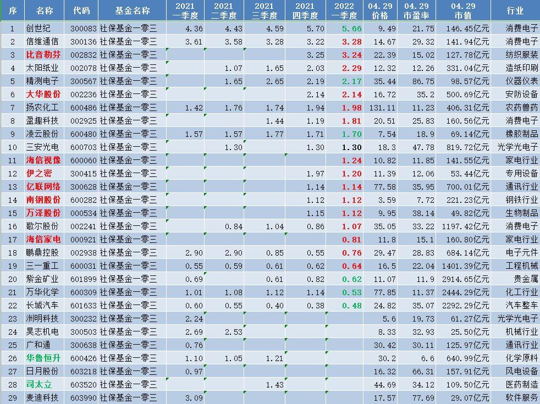Select the industry cell 纺织服装

click(x=521, y=55)
